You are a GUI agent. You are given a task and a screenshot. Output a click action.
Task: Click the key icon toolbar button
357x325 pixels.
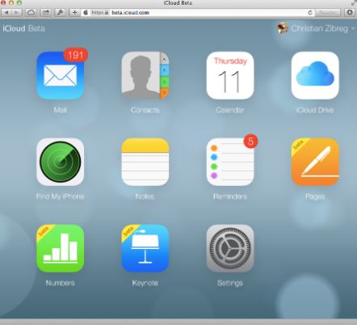[60, 12]
